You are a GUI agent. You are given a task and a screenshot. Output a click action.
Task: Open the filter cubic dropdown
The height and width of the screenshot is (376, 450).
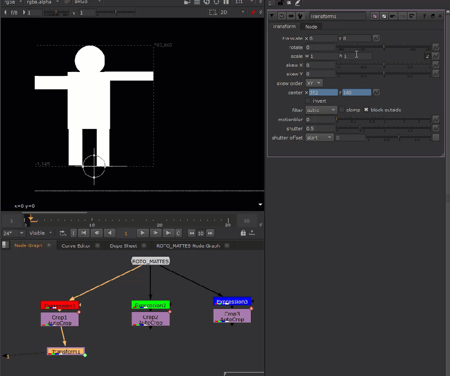pos(321,110)
